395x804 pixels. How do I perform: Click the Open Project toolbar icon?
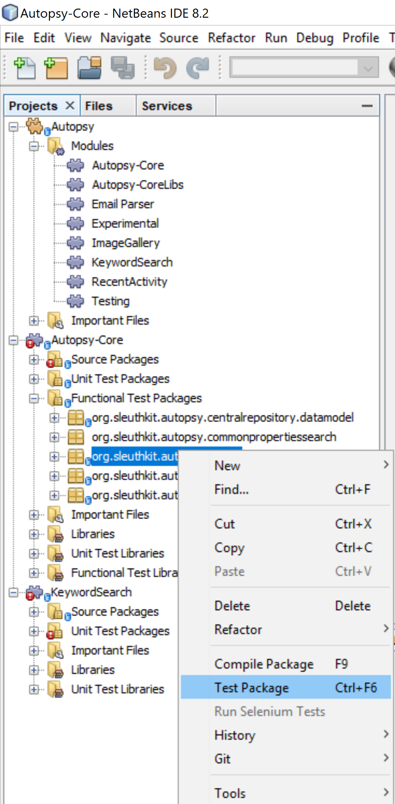90,68
